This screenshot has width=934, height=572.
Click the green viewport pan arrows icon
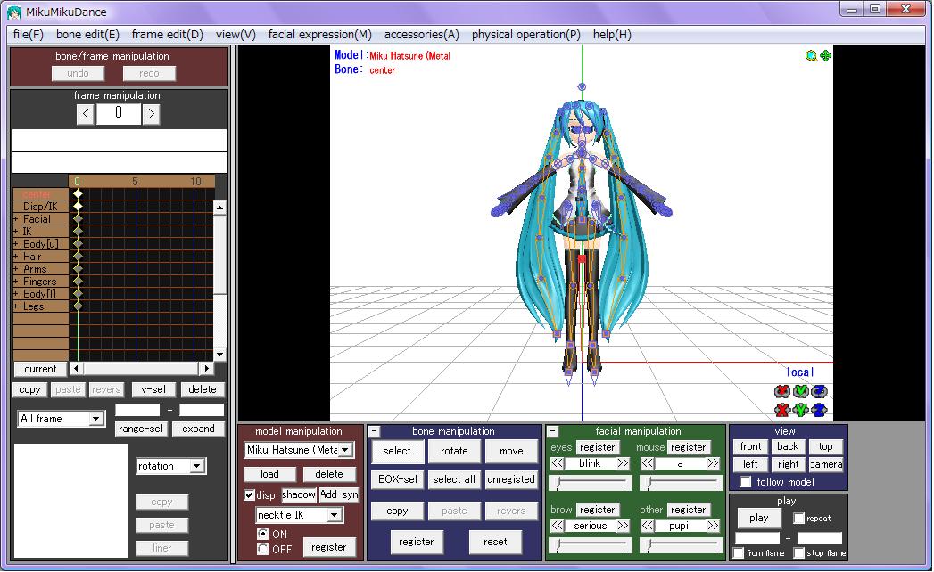pos(825,56)
